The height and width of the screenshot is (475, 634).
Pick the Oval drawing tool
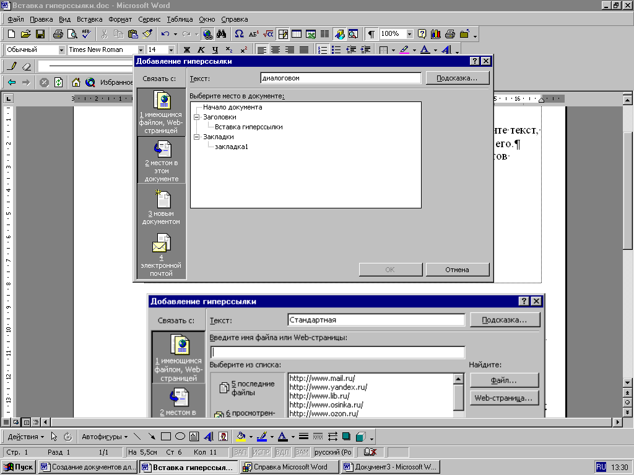click(180, 437)
